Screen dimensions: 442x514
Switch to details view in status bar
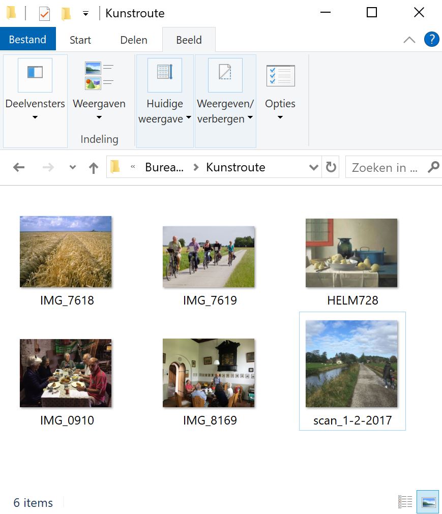[x=405, y=501]
